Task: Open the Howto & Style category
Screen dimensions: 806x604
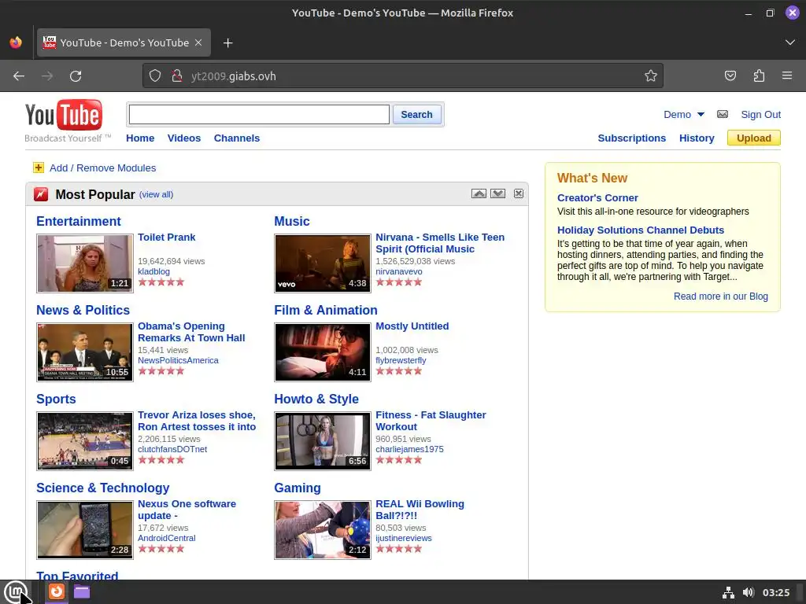Action: [316, 399]
